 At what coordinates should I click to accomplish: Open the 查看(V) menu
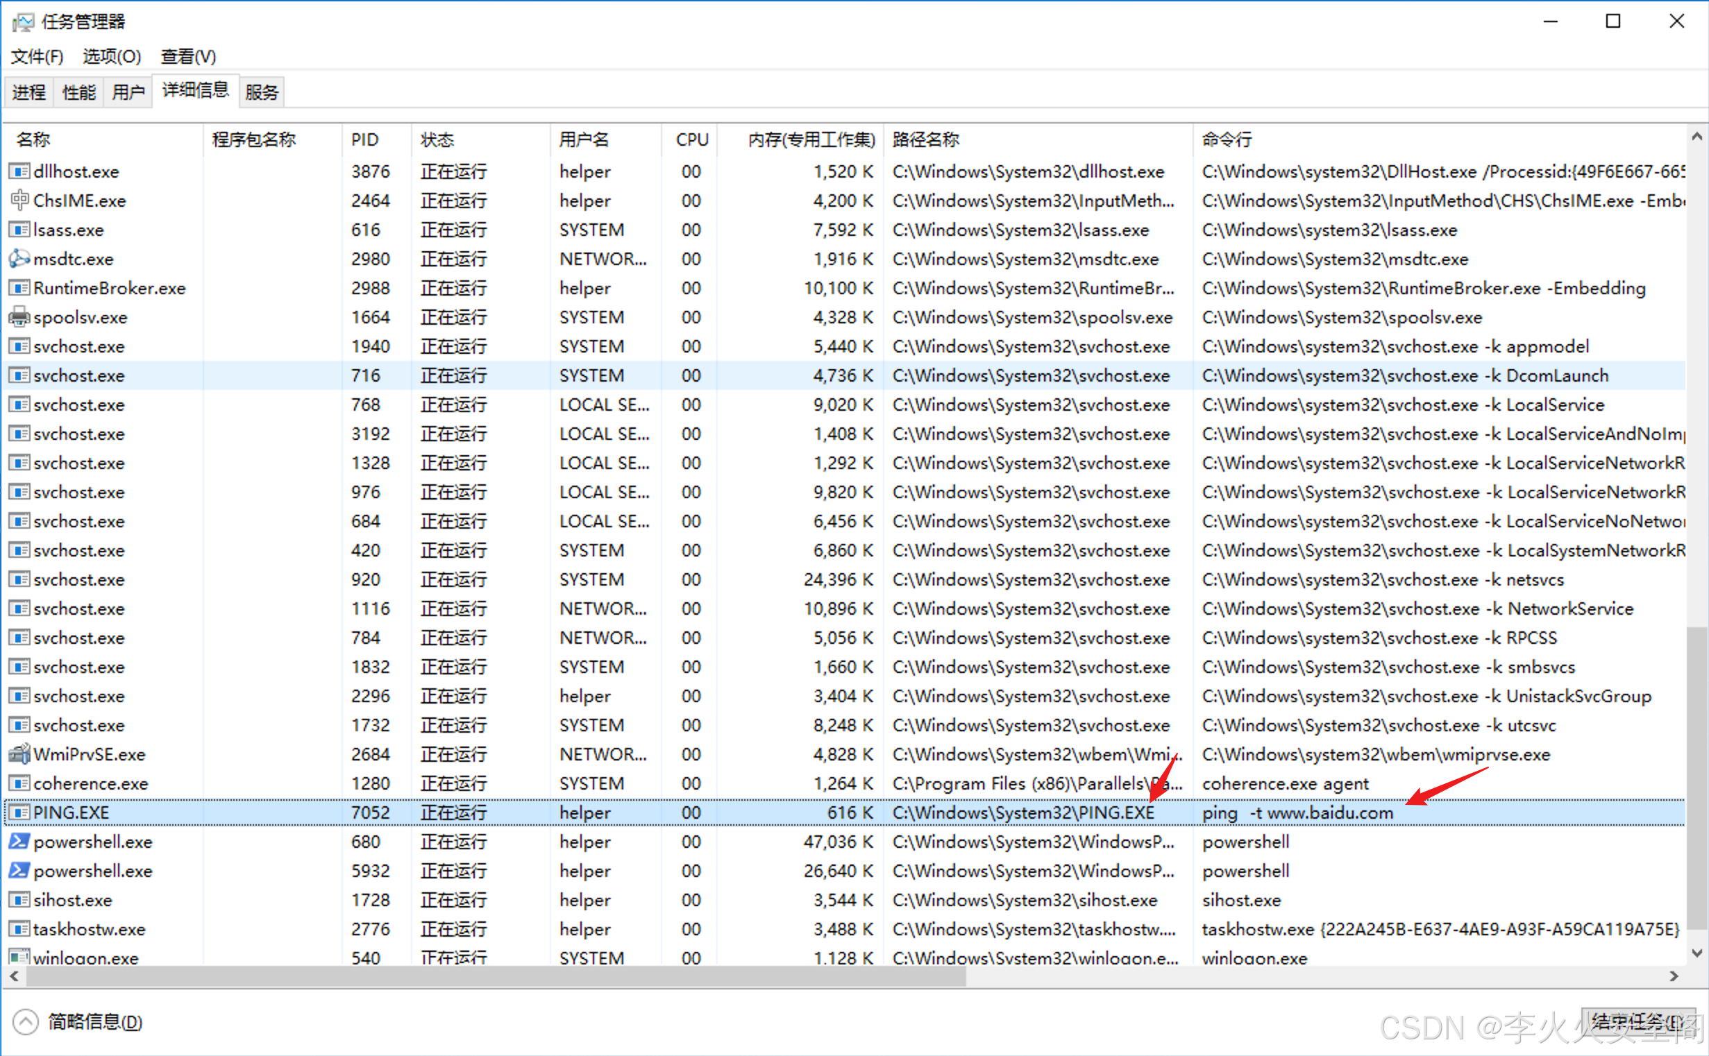pos(188,57)
